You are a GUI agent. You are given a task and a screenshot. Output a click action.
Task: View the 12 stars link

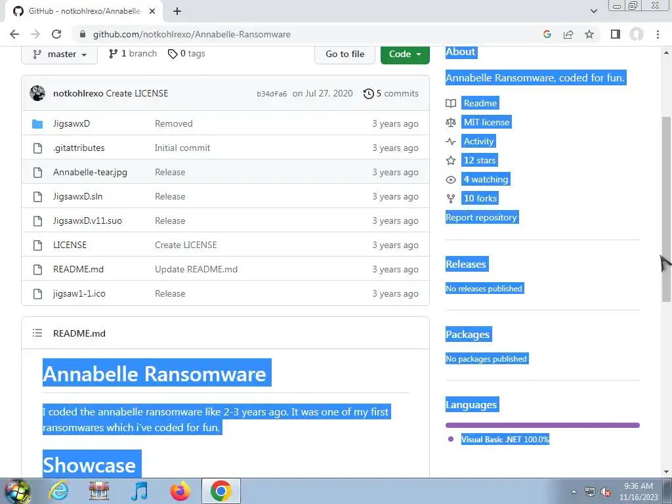coord(480,160)
